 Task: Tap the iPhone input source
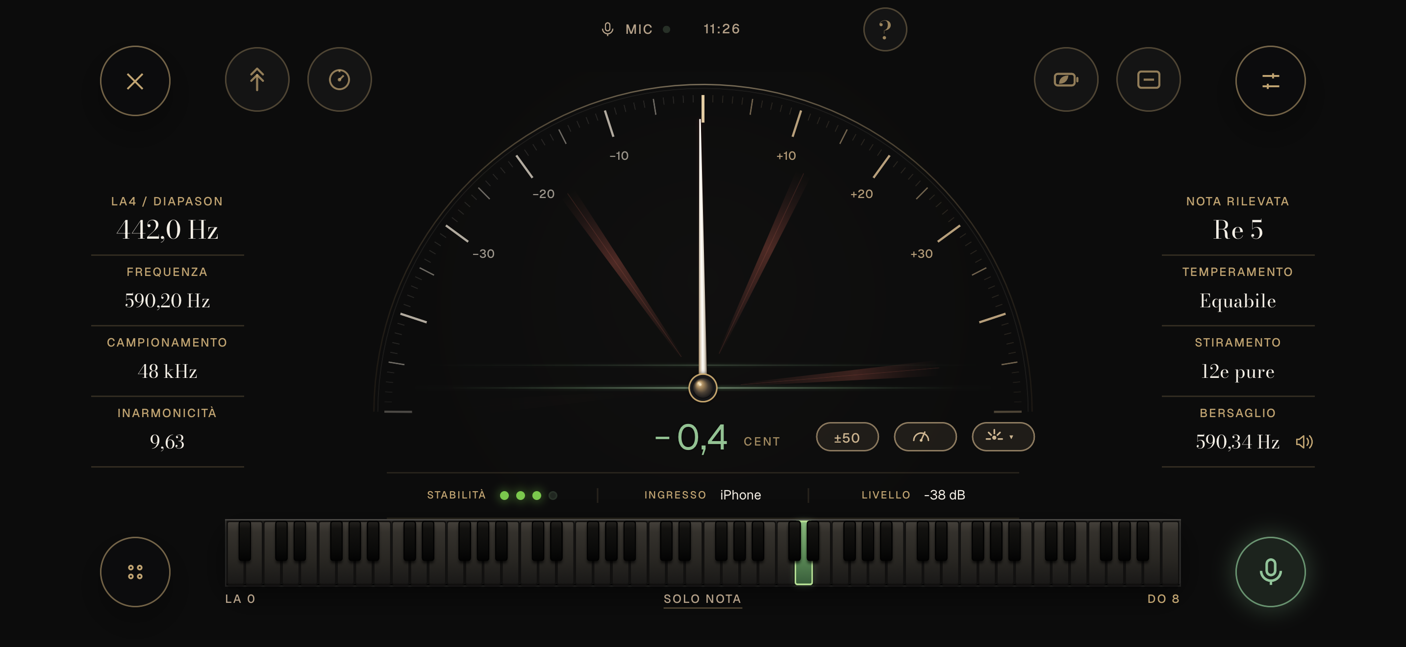point(740,495)
